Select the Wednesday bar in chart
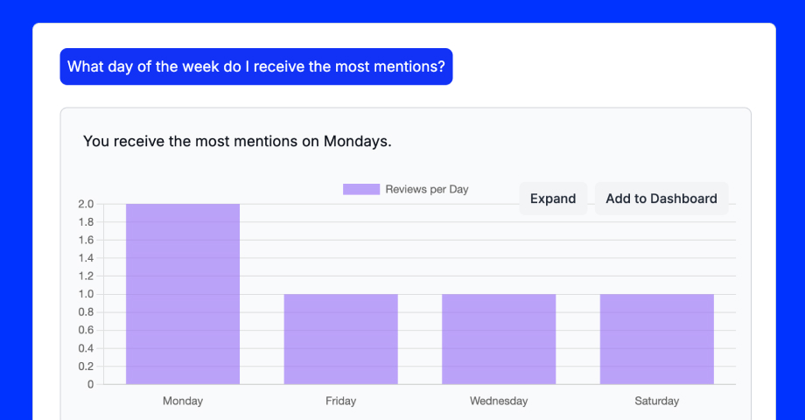The height and width of the screenshot is (420, 805). point(499,339)
